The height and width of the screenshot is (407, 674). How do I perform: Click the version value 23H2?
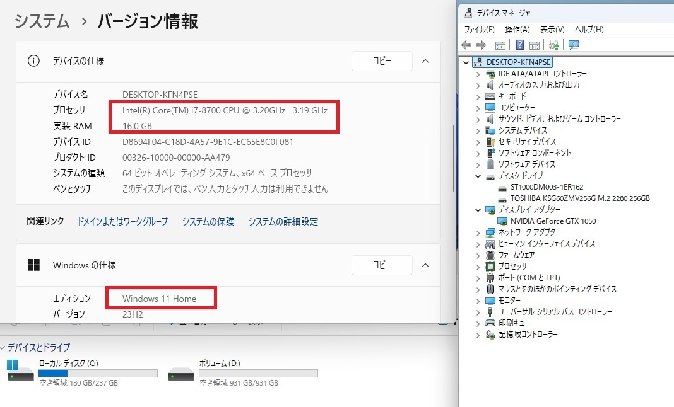pos(133,314)
